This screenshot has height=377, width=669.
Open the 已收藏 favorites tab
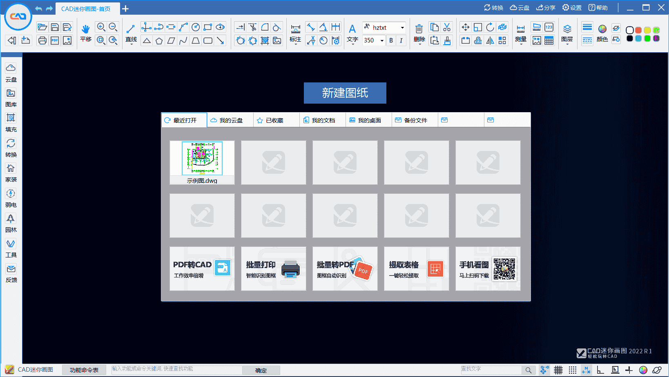pyautogui.click(x=276, y=120)
